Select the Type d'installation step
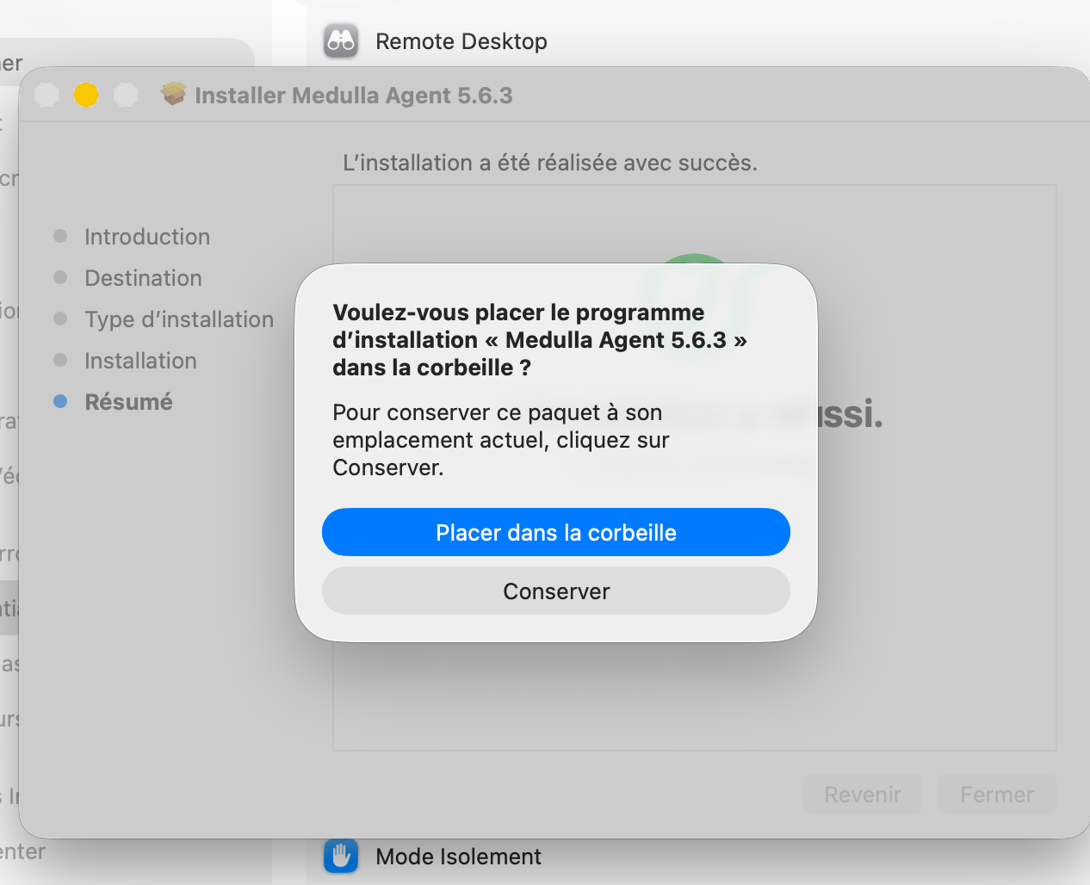1090x885 pixels. [179, 319]
